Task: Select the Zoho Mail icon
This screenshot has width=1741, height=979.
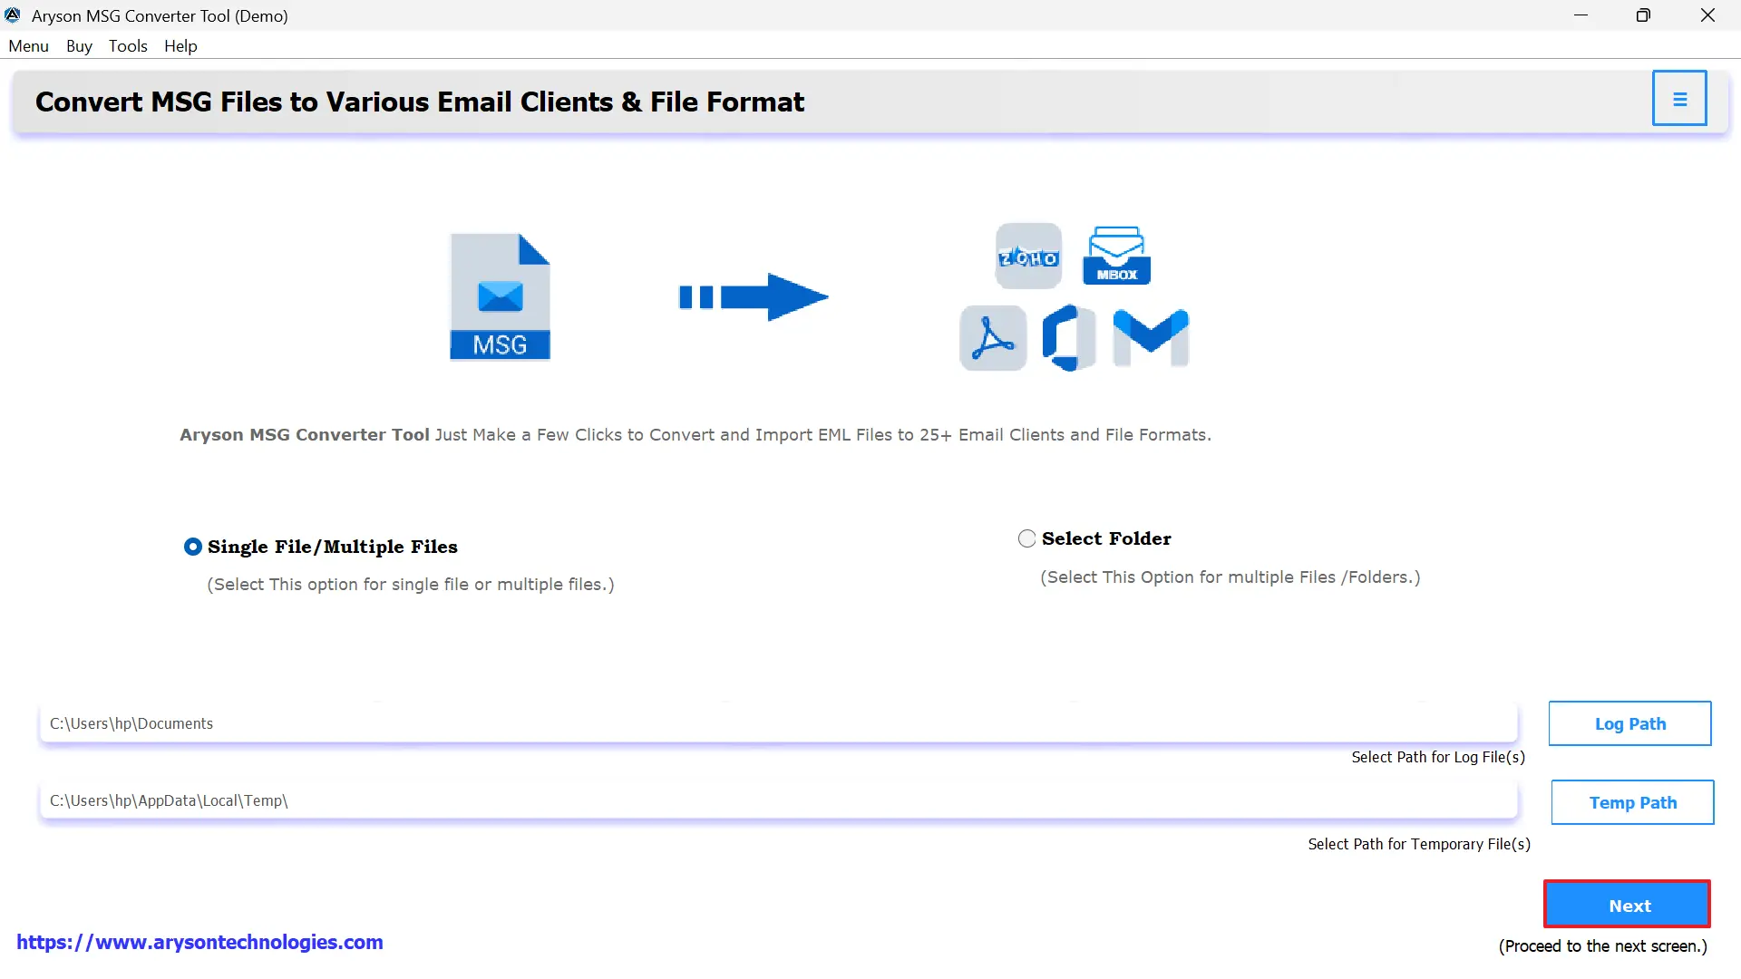Action: (x=1027, y=256)
